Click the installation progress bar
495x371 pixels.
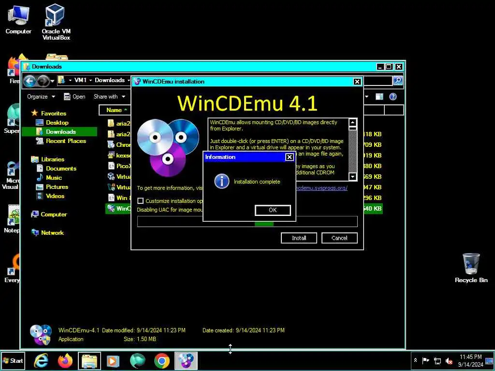[247, 221]
